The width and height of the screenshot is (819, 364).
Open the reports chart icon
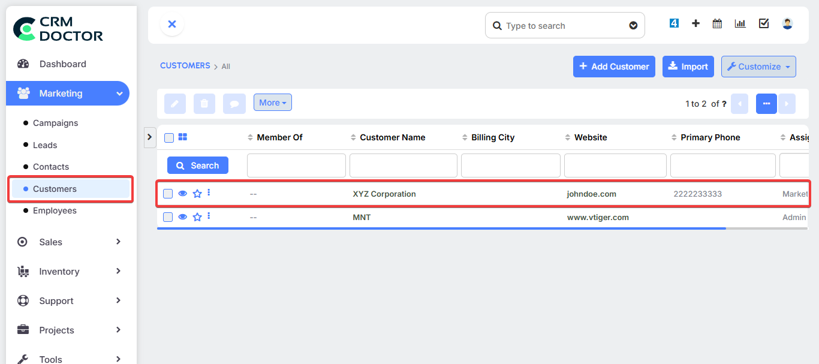click(740, 24)
